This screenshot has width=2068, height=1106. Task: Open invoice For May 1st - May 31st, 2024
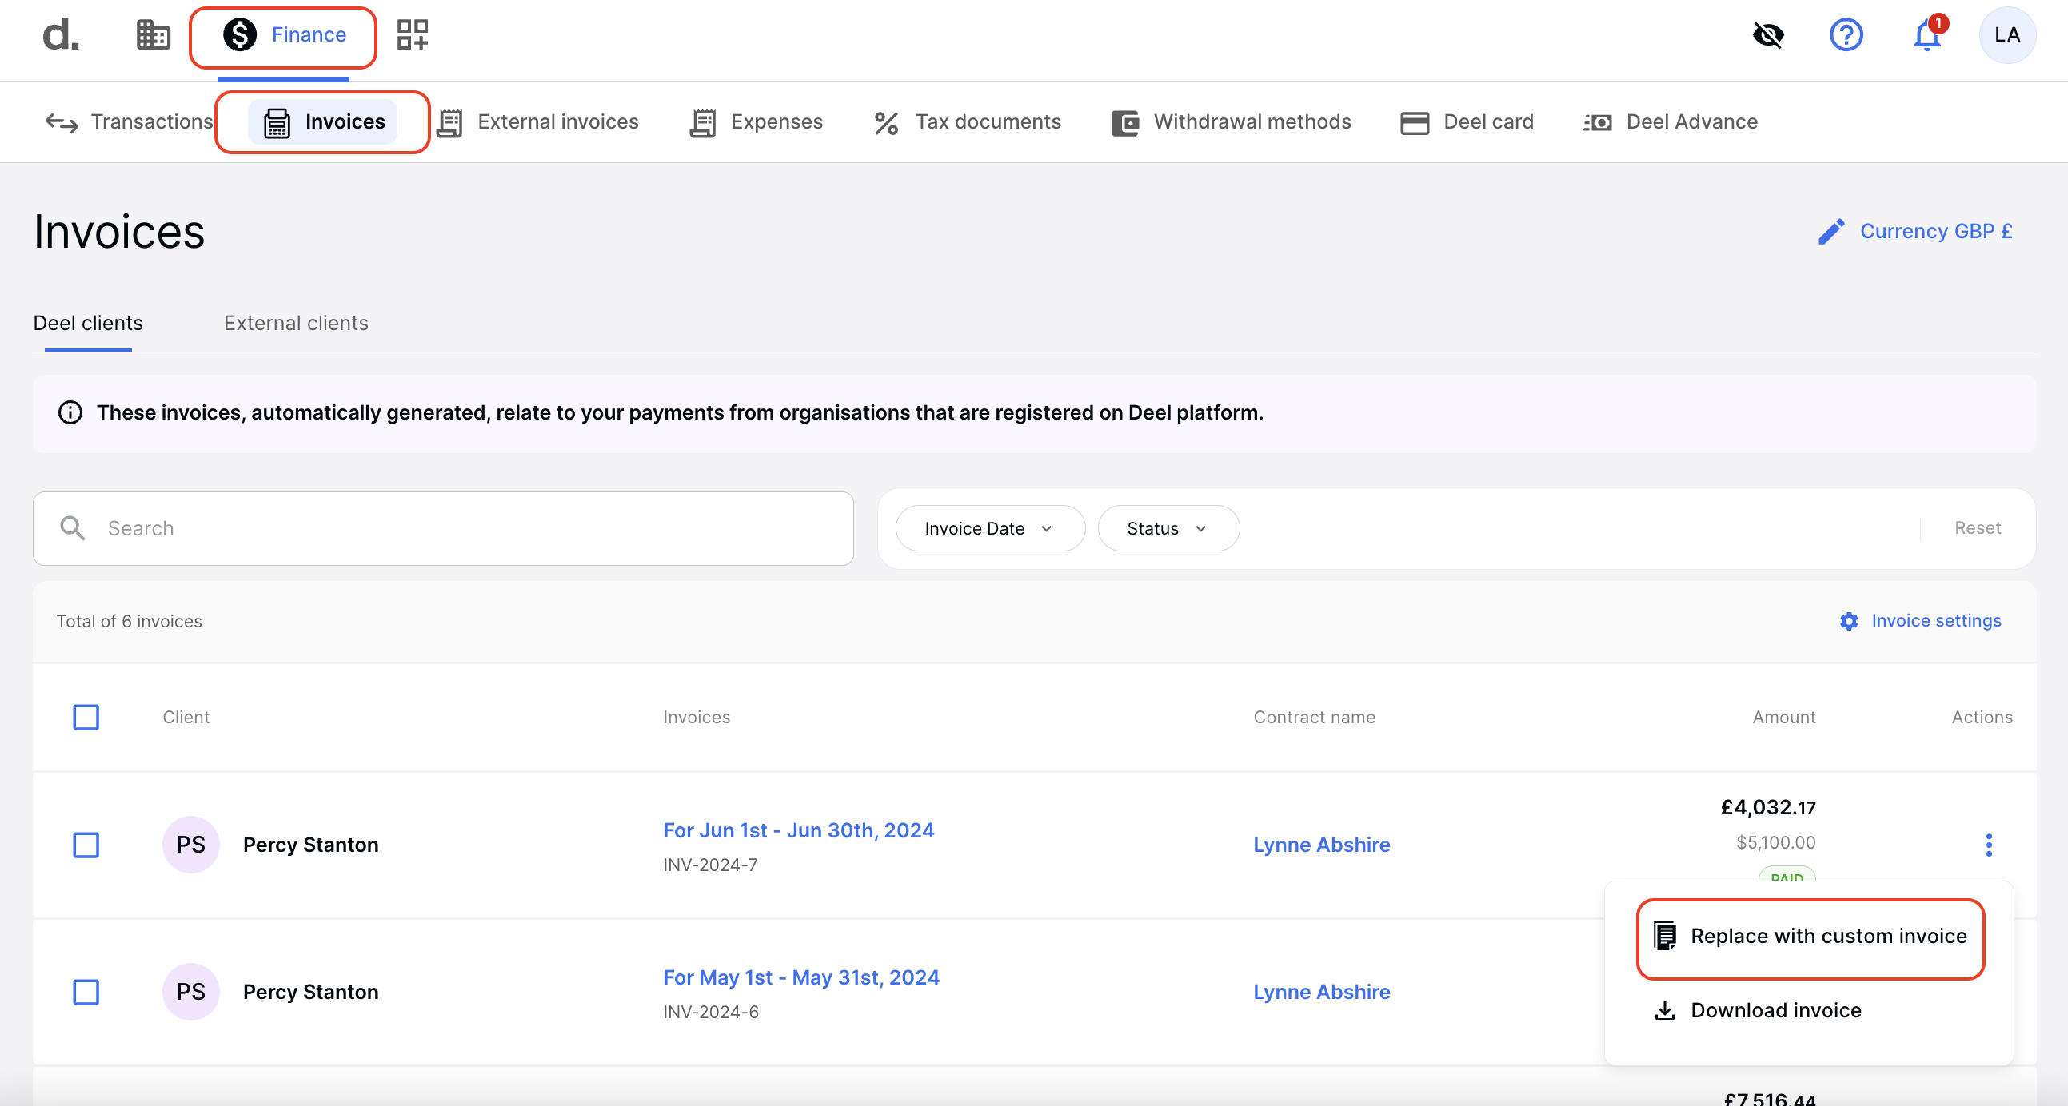[x=801, y=977]
